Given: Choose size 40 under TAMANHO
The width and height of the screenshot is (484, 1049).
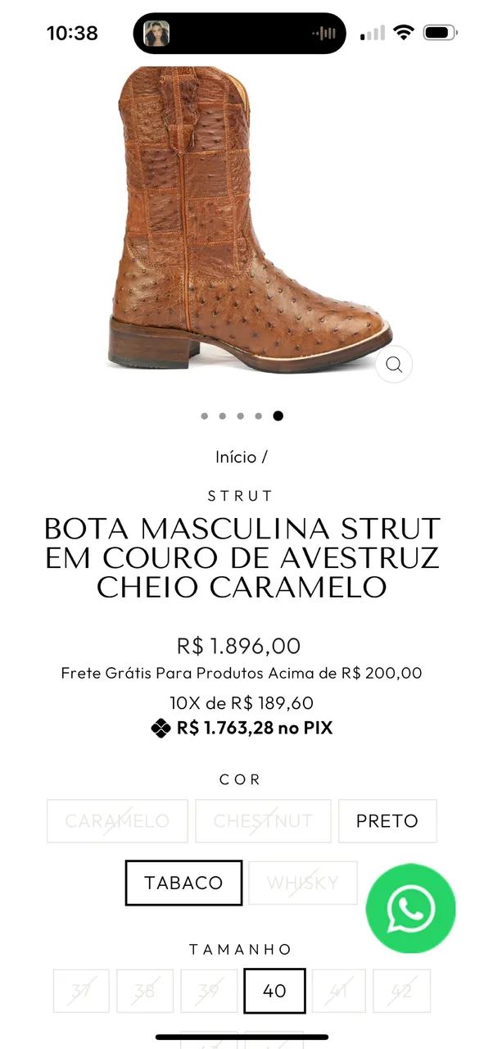Looking at the screenshot, I should 274,991.
